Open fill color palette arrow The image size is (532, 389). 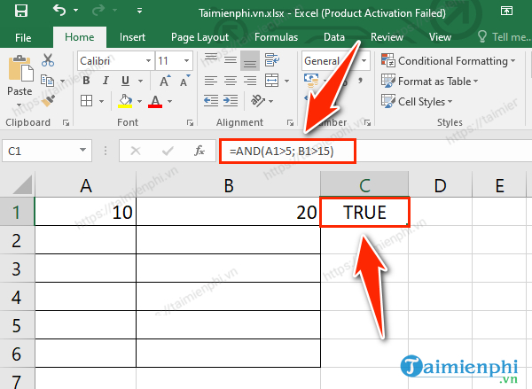point(139,101)
